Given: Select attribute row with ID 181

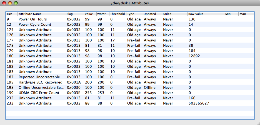Looking at the screenshot, I should point(130,61).
